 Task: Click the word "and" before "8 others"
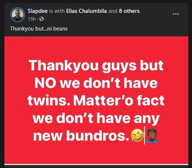tap(113, 11)
